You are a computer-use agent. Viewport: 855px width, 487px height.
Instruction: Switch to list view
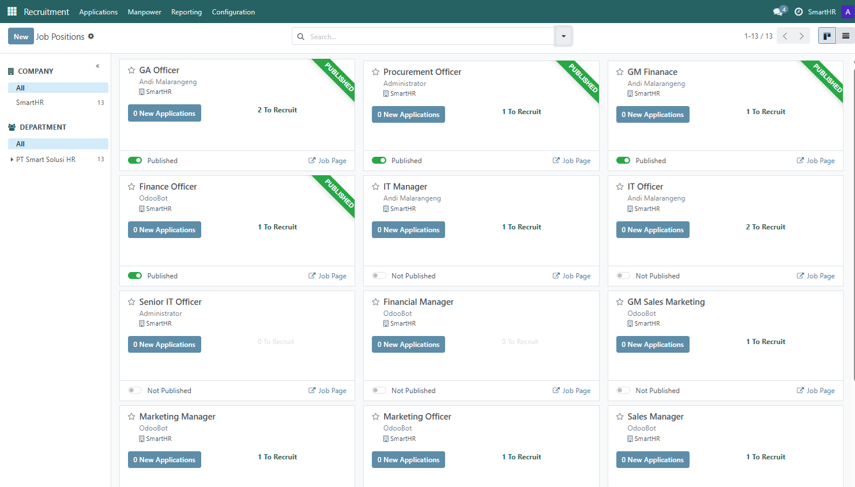[x=845, y=36]
